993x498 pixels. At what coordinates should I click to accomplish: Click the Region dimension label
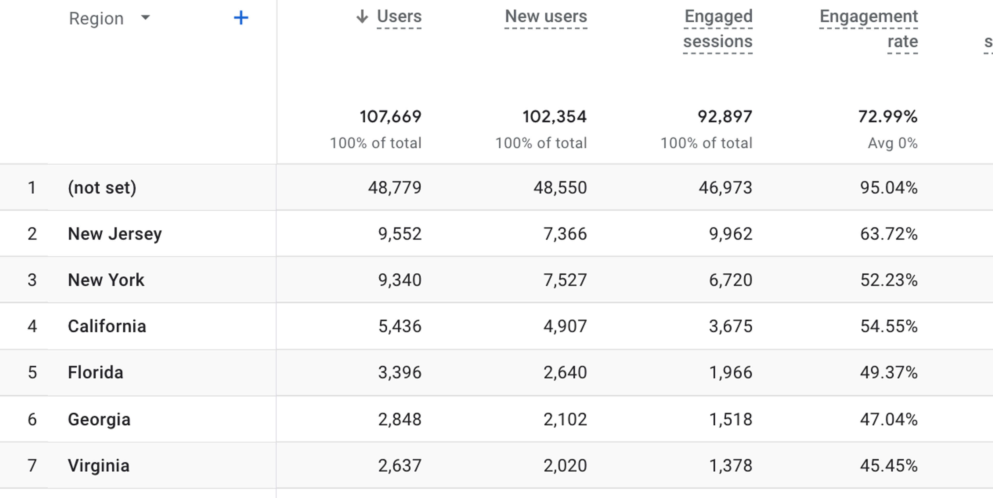click(96, 18)
